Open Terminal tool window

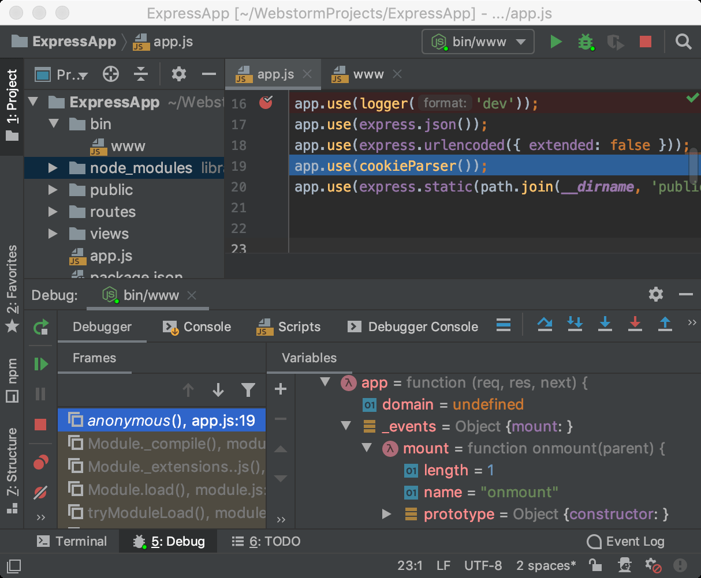tap(72, 541)
